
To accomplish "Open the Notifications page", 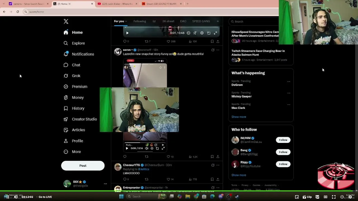I will tap(79, 54).
